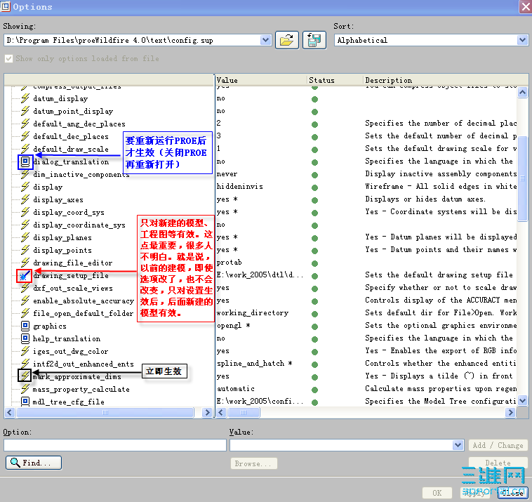This screenshot has width=532, height=502.
Task: Close the Options dialog with X button
Action: [525, 7]
